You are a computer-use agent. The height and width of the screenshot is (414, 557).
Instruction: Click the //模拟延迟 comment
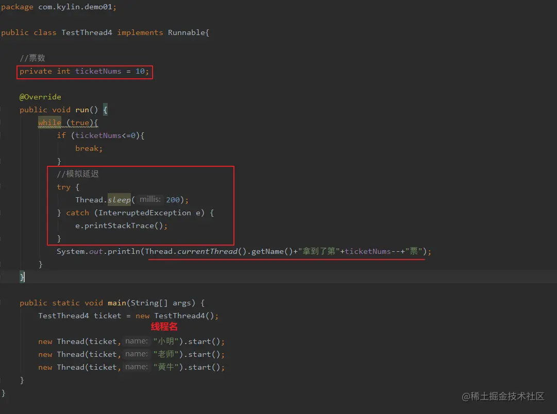[x=78, y=174]
